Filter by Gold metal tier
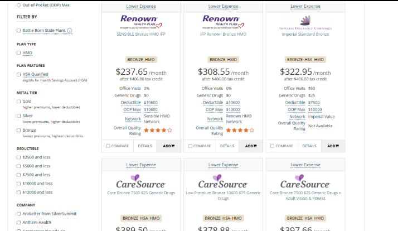The width and height of the screenshot is (398, 231). tap(18, 102)
